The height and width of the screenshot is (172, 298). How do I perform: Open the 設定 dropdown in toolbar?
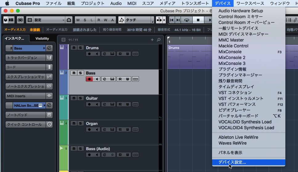click(49, 20)
